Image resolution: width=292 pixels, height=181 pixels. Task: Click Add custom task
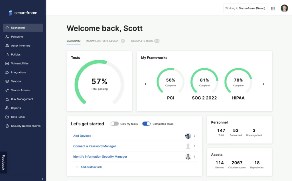coord(91,167)
